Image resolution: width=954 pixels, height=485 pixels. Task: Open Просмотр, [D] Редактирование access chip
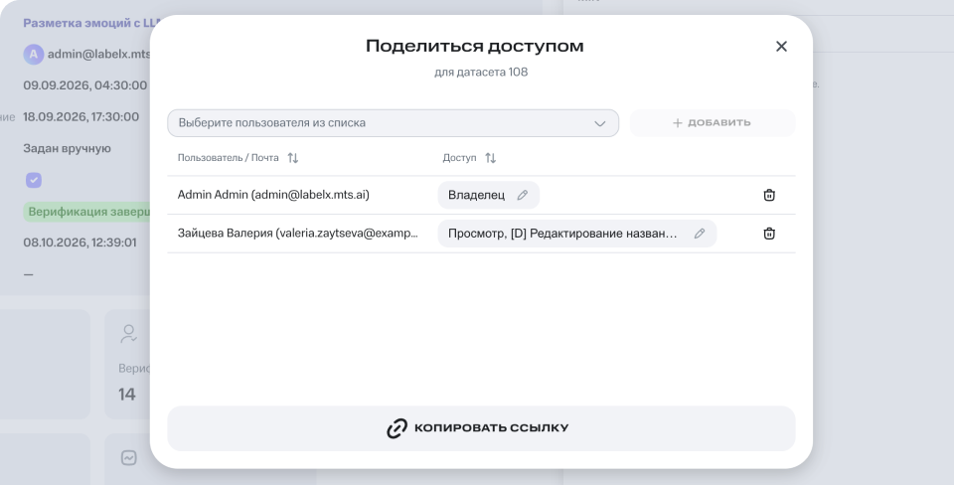point(576,234)
